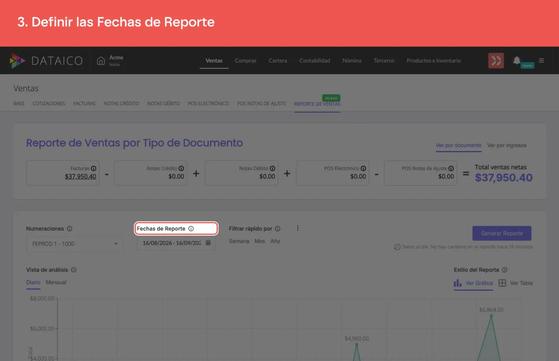Filter quickly by Mes
The width and height of the screenshot is (559, 361).
[260, 241]
